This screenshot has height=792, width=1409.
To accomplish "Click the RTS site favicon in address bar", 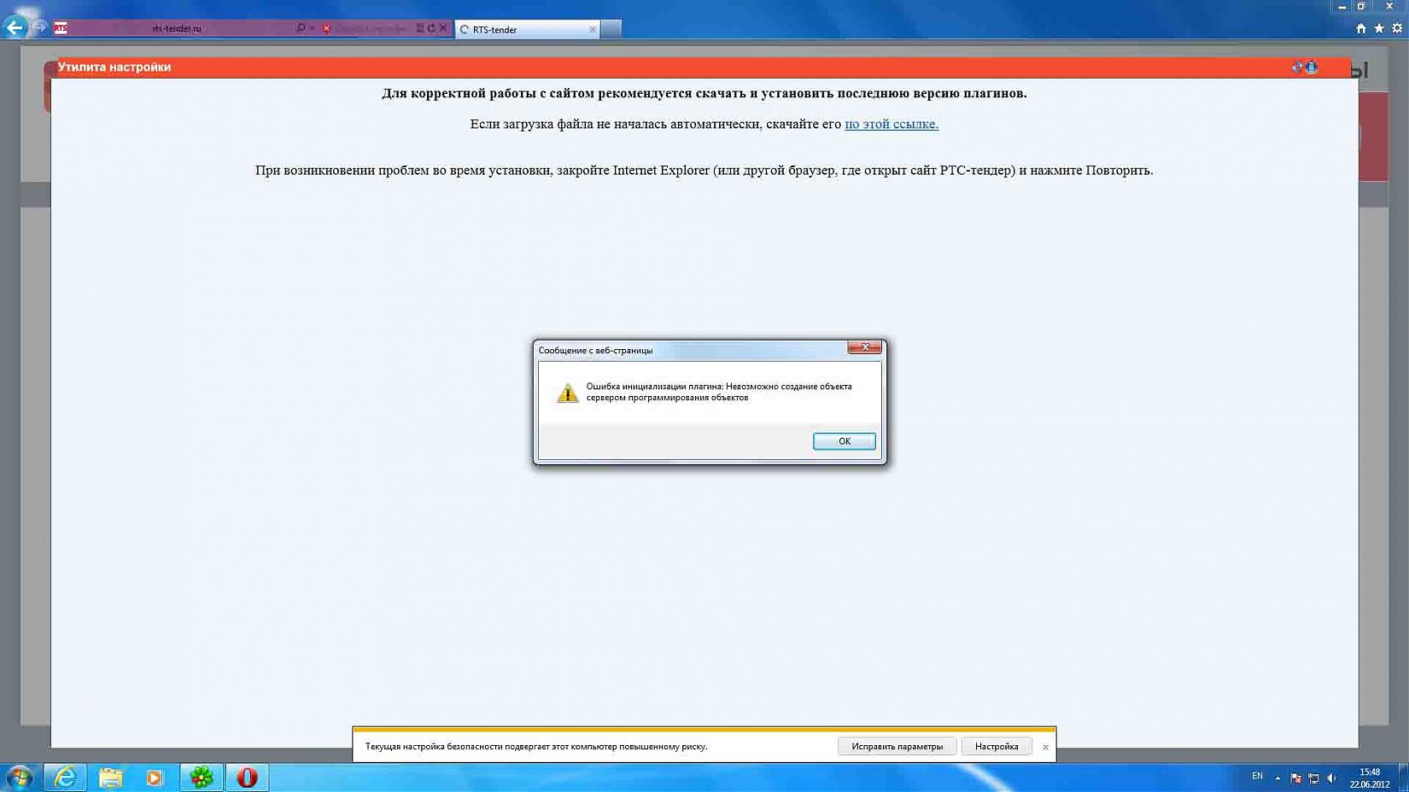I will (61, 28).
